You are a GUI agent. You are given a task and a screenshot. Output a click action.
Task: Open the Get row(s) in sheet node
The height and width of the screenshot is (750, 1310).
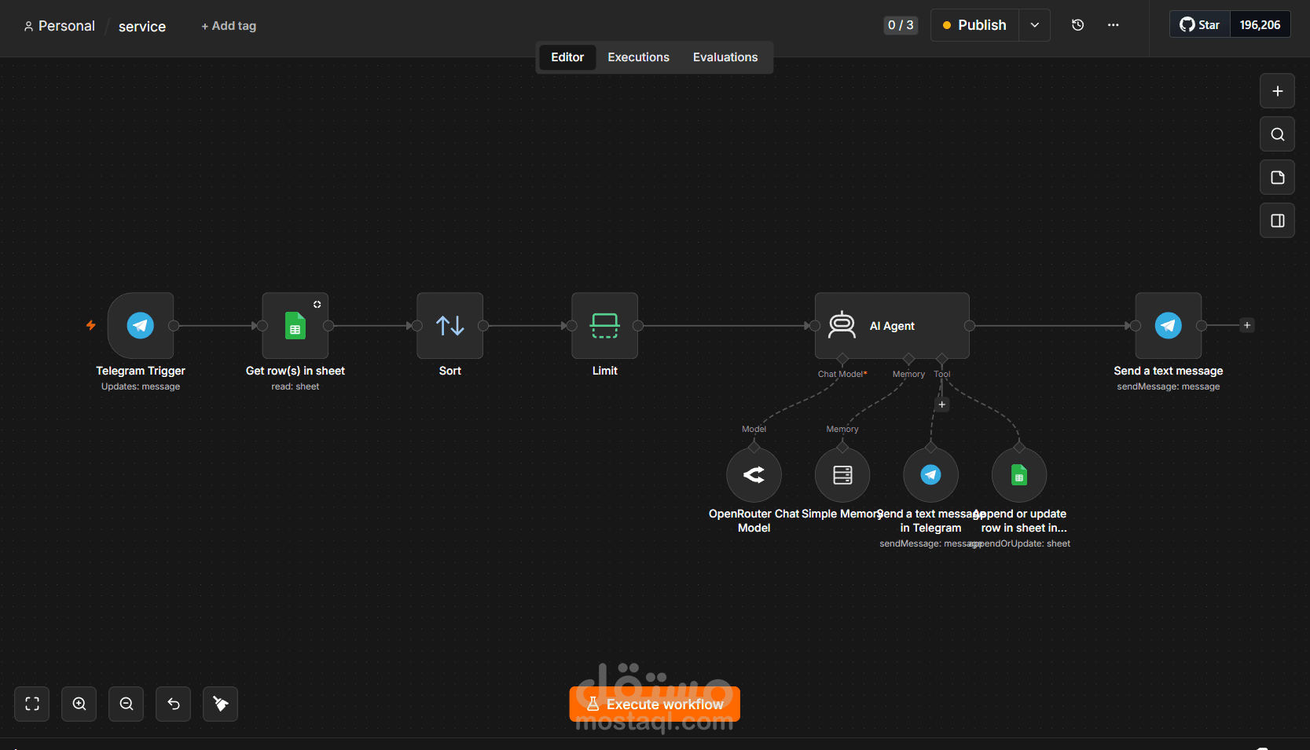coord(295,325)
